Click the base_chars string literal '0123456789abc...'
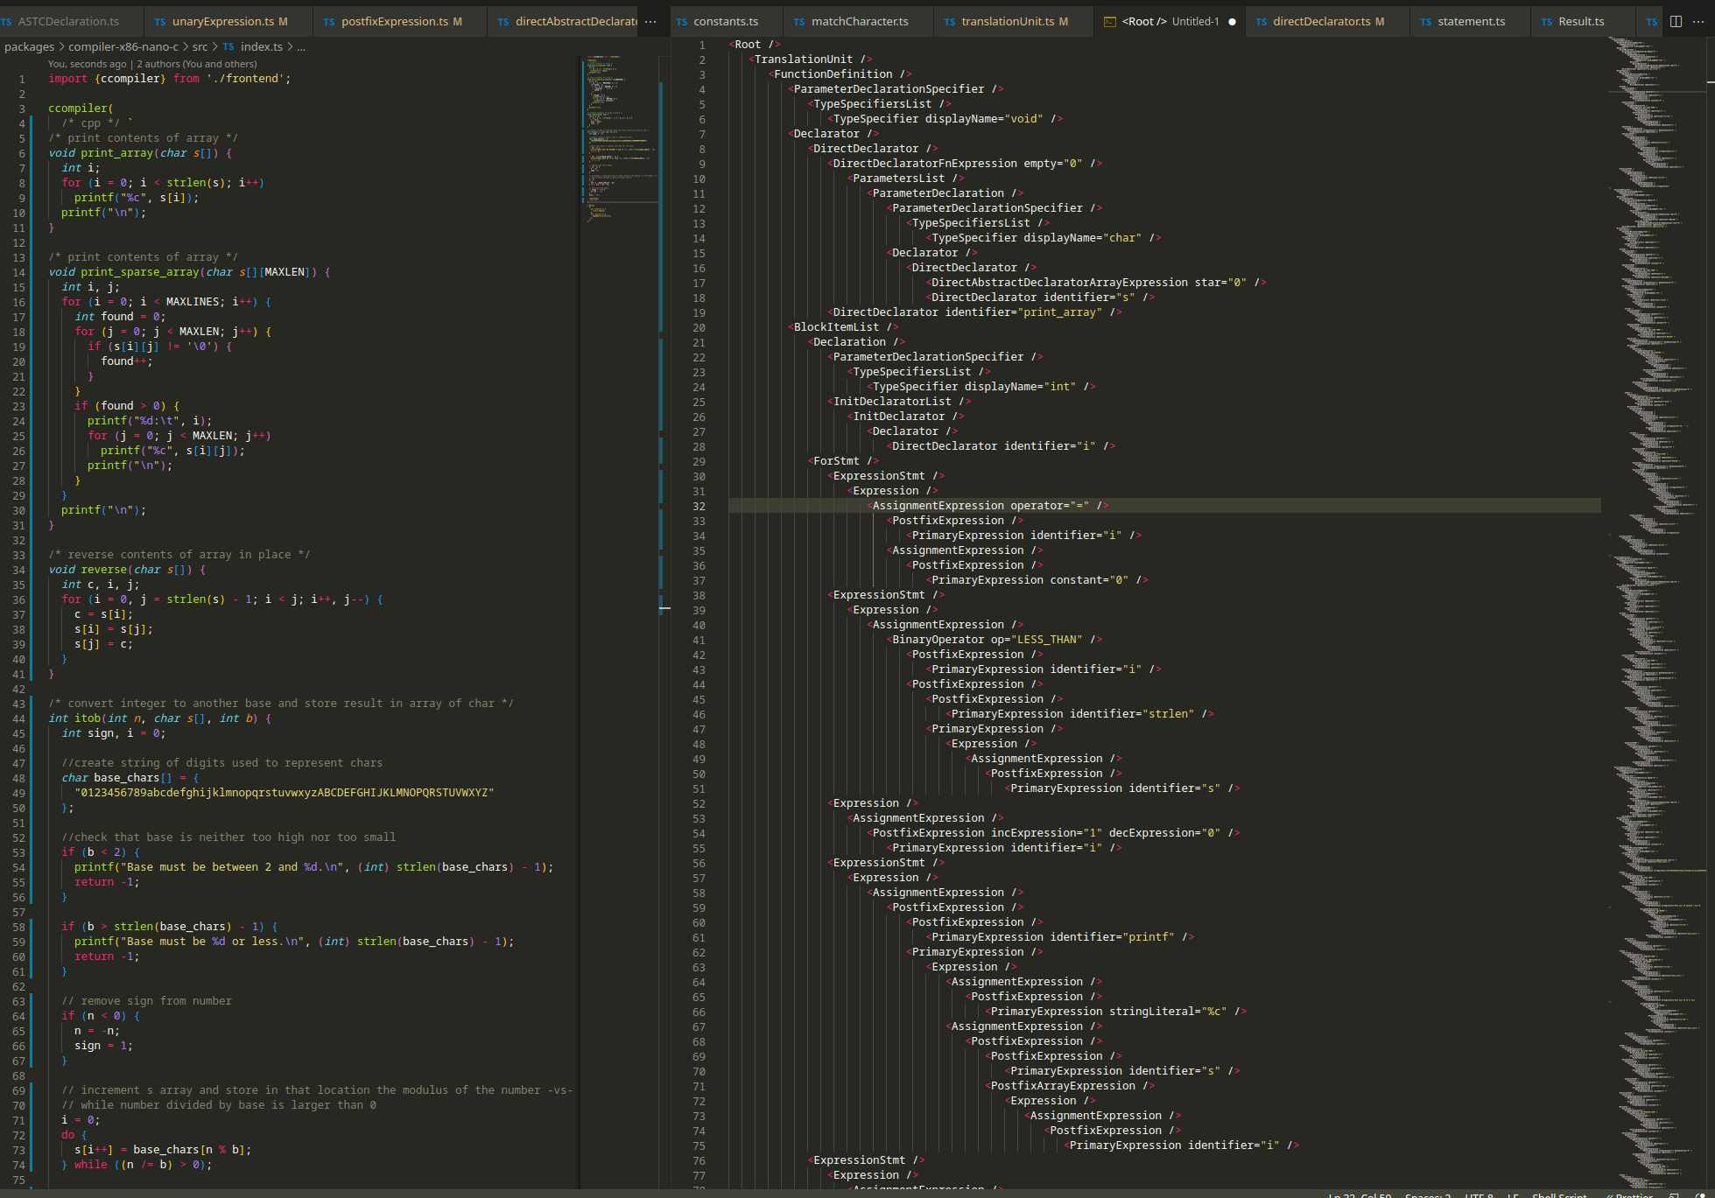1715x1198 pixels. [x=285, y=793]
